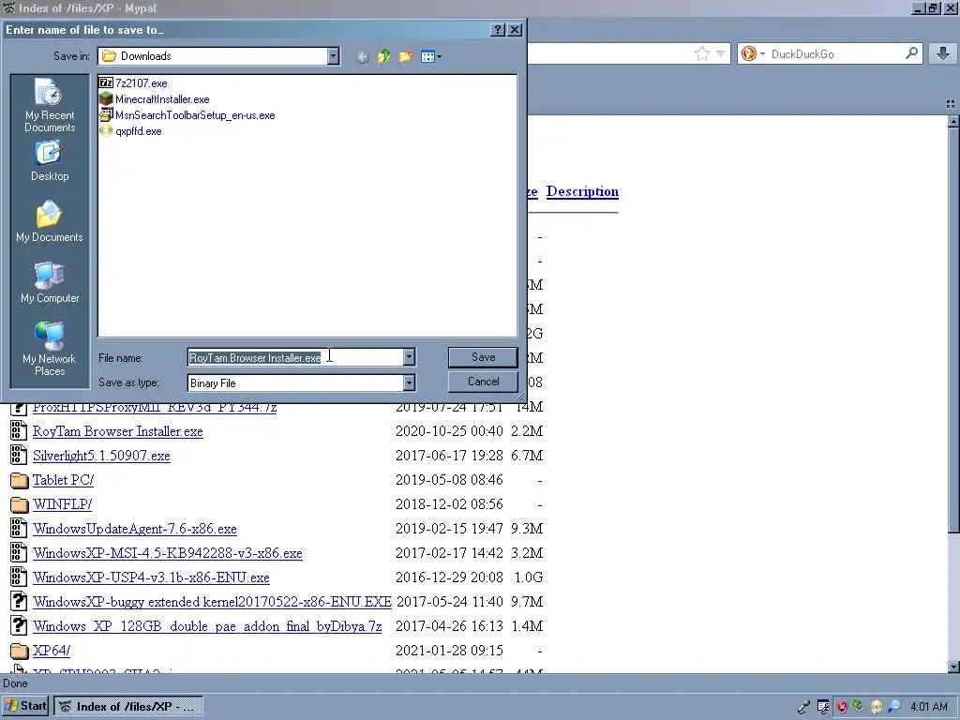Click the binary file icon beside Silverlight5.1.50907.exe
Image resolution: width=960 pixels, height=720 pixels.
tap(19, 455)
